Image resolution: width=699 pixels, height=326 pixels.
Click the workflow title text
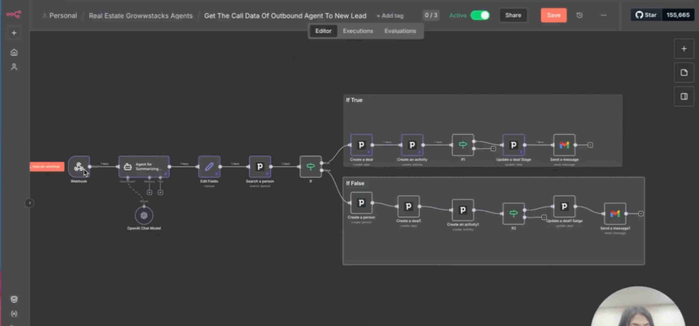pyautogui.click(x=285, y=16)
